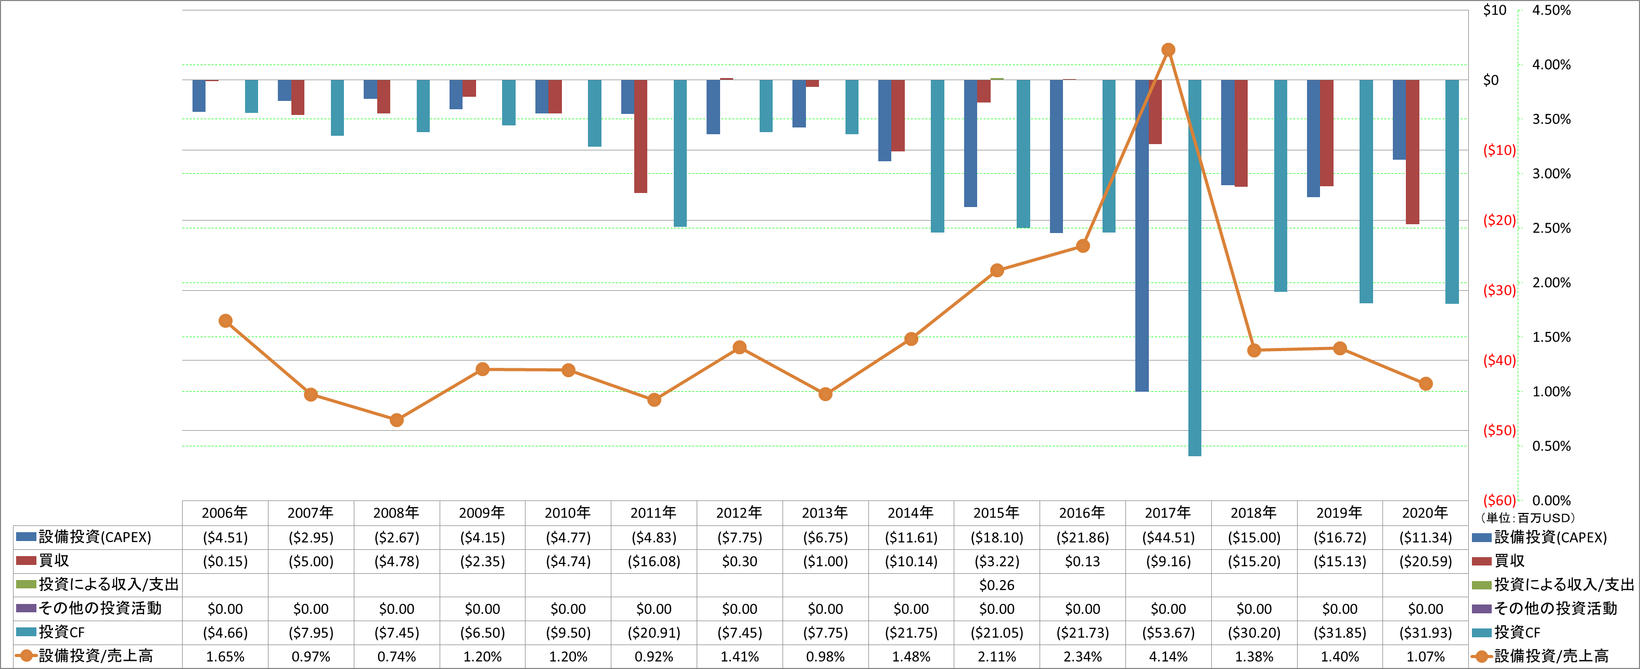Click the red 買収 bar for 2020
This screenshot has height=669, width=1640.
click(1412, 151)
